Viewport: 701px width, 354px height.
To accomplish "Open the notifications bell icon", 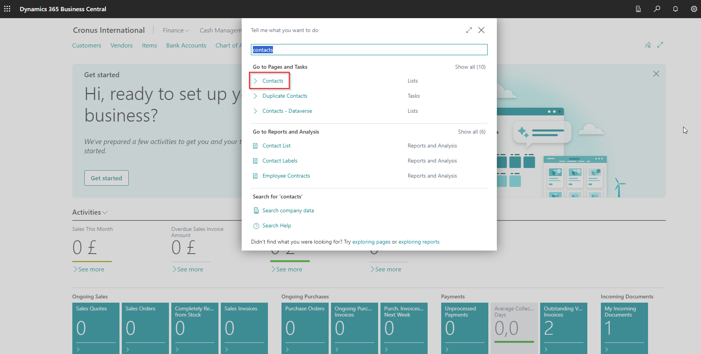I will [675, 9].
